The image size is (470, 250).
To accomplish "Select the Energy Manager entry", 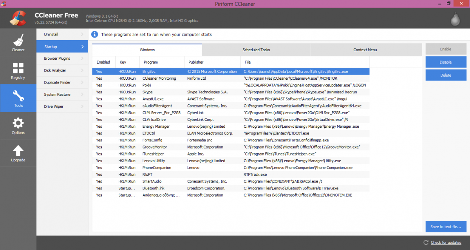I will pos(231,127).
